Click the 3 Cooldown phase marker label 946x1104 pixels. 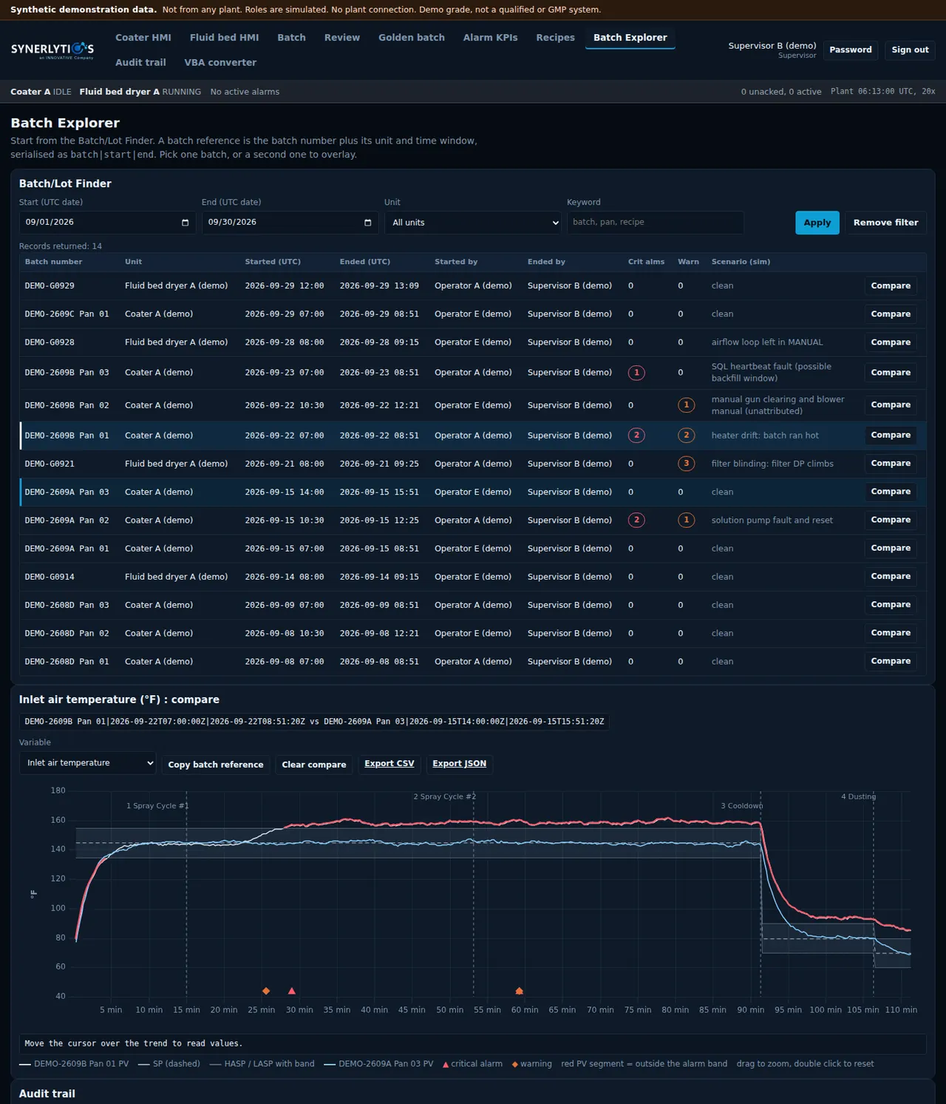pyautogui.click(x=742, y=806)
